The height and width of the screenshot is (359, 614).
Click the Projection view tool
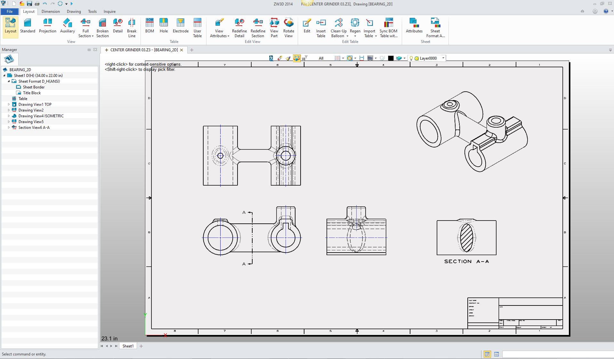pos(48,26)
